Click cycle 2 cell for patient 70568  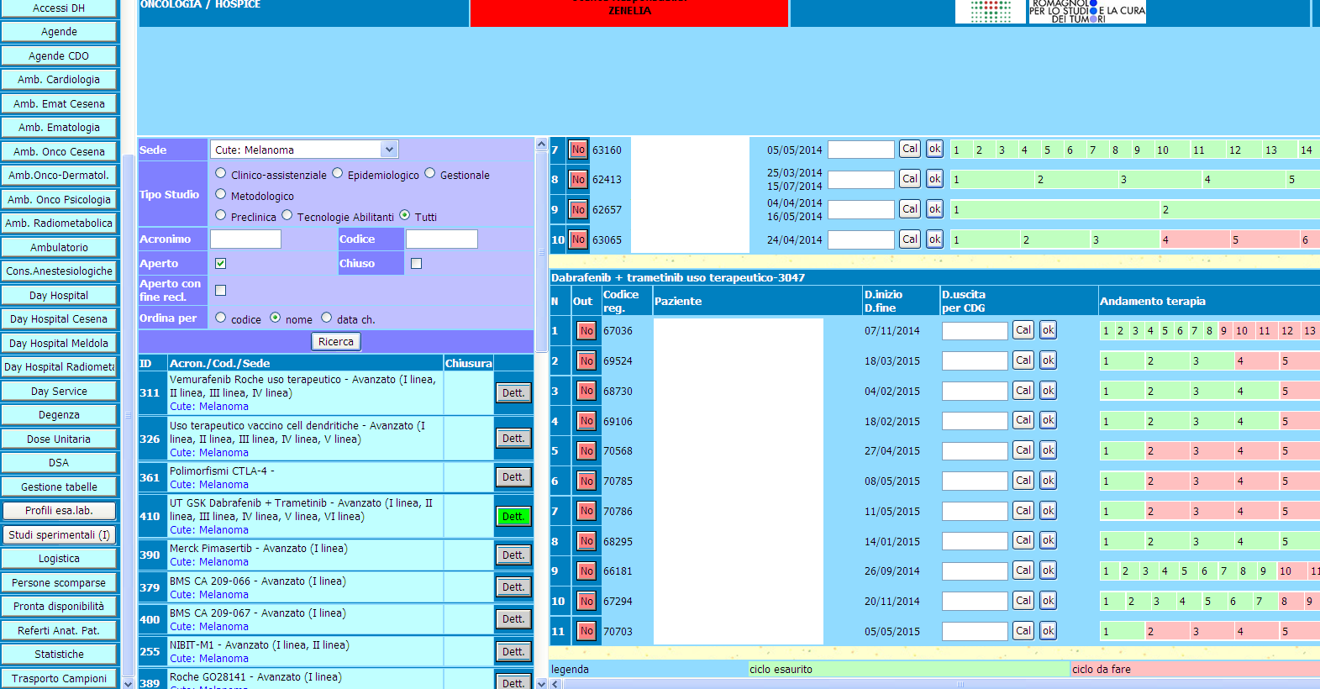(x=1166, y=451)
